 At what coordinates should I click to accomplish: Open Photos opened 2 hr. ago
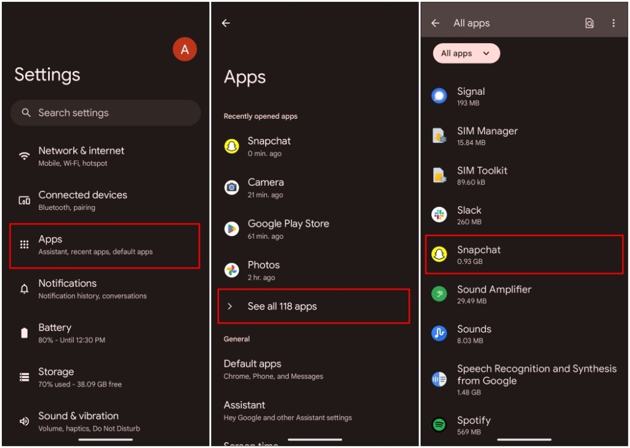click(x=314, y=271)
